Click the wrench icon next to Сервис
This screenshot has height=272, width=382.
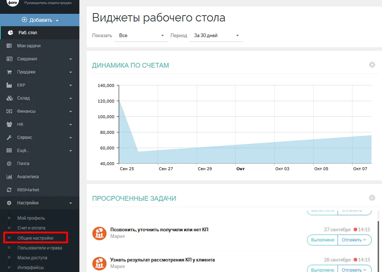click(x=9, y=137)
